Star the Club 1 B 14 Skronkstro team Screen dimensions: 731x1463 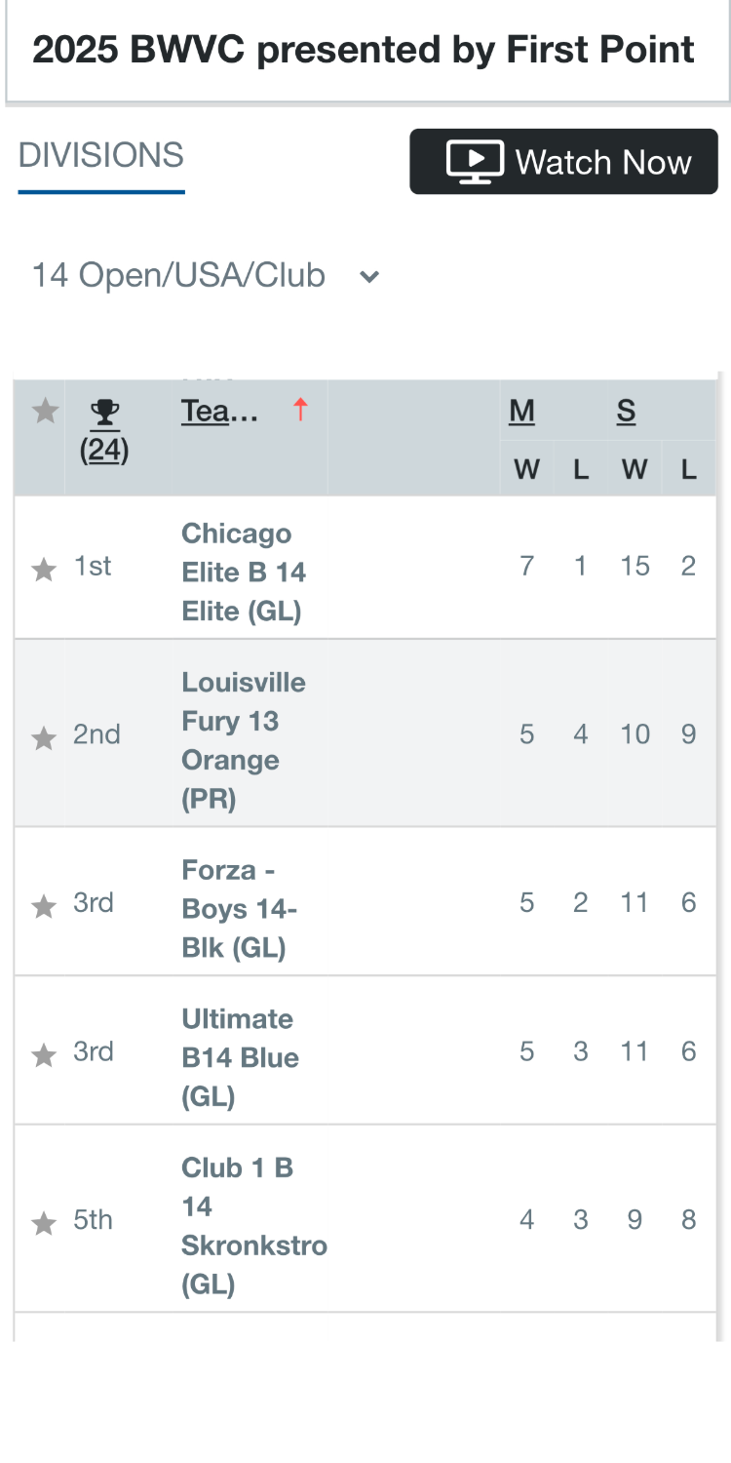pyautogui.click(x=44, y=1223)
